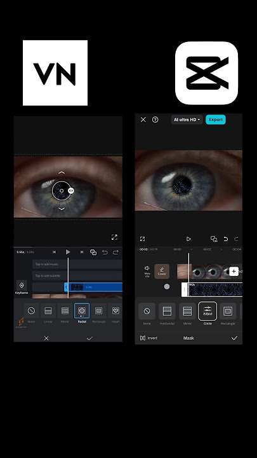The image size is (257, 458).
Task: Click the up chevron mask handle in VN
Action: coord(62,172)
